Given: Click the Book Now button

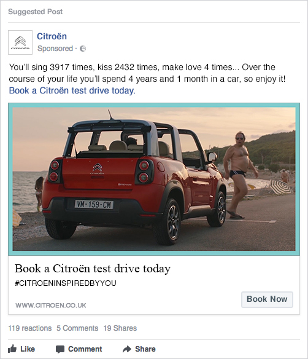Looking at the screenshot, I should point(267,299).
